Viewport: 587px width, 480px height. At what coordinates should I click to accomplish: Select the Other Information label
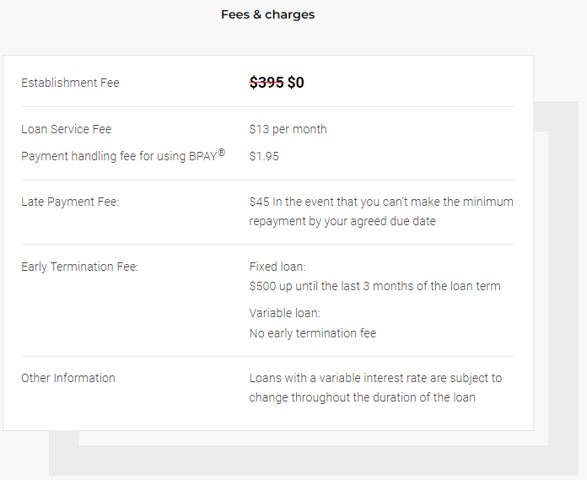pos(68,378)
